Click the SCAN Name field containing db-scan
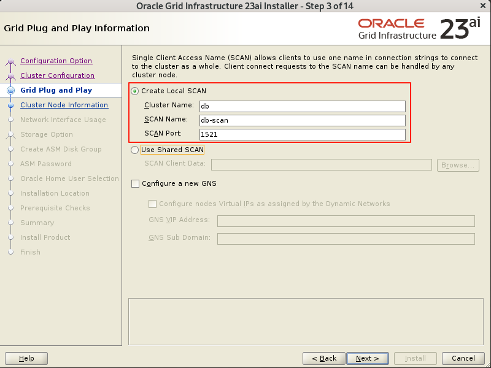The height and width of the screenshot is (368, 491). pos(302,120)
